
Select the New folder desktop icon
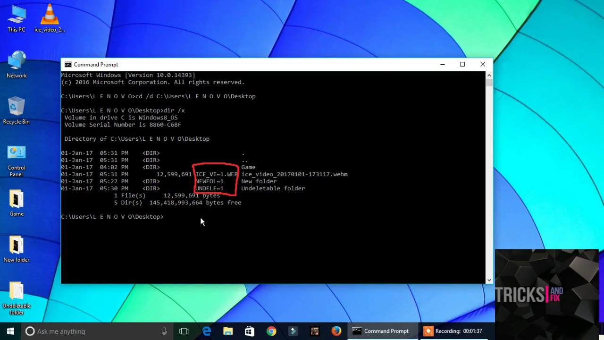click(17, 249)
